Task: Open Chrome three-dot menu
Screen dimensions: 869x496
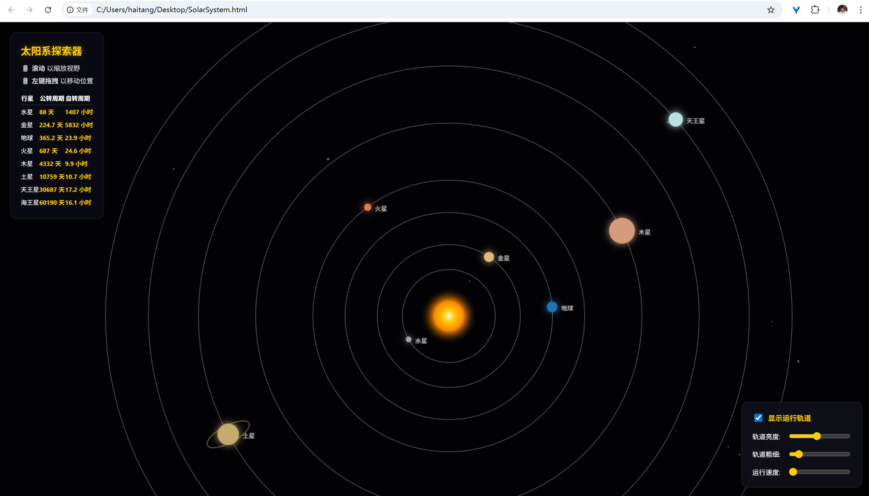Action: coord(860,10)
